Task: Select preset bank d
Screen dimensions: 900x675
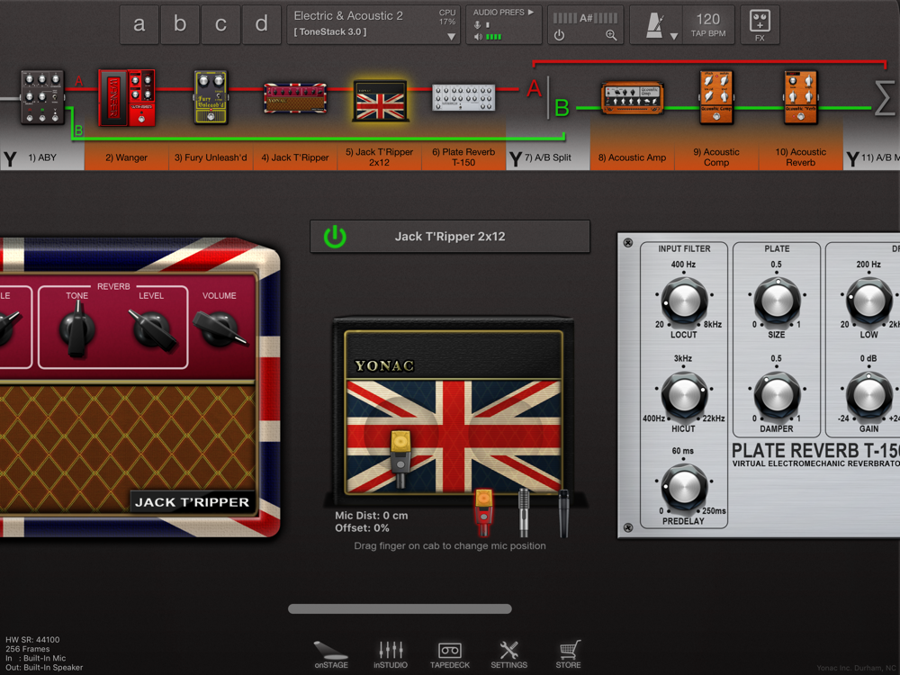Action: point(261,24)
